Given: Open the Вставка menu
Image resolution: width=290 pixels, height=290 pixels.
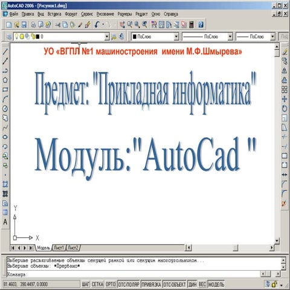Looking at the screenshot, I should click(54, 14).
